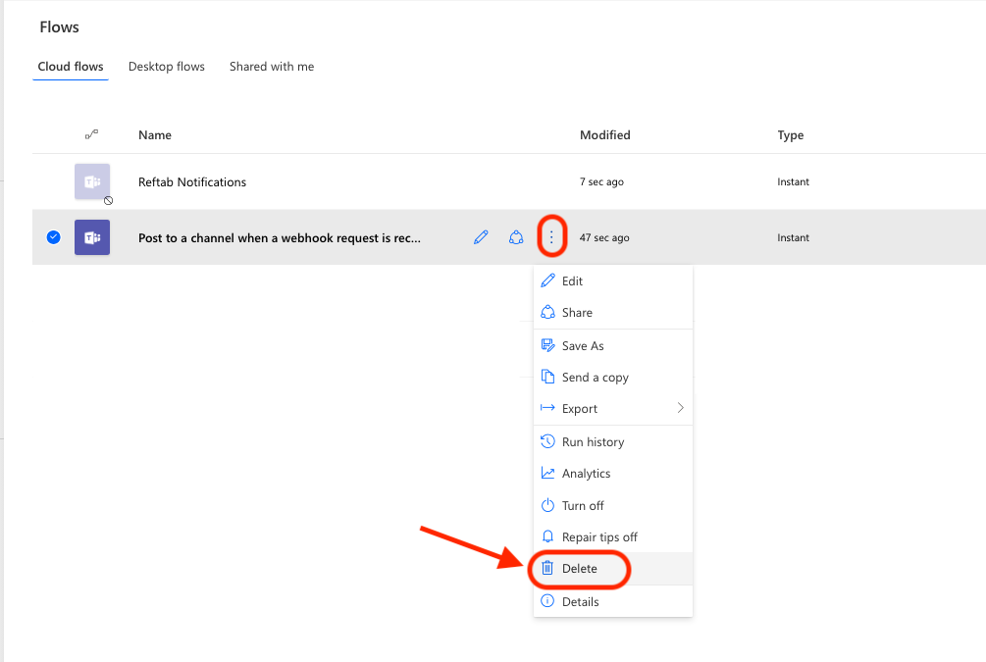Screen dimensions: 986x662
Task: Click the share icon in selected flow row
Action: [516, 237]
